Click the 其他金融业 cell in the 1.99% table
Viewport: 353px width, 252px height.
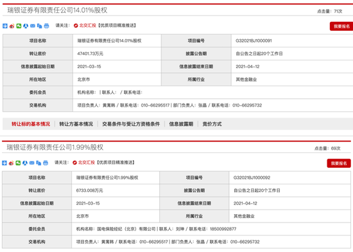coord(289,216)
